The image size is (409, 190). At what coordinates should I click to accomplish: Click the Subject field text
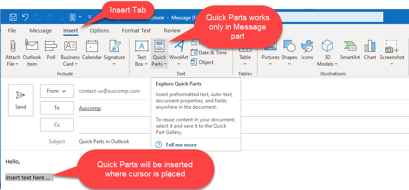(x=104, y=142)
